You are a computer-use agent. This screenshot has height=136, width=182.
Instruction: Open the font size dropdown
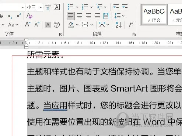pyautogui.click(x=41, y=7)
